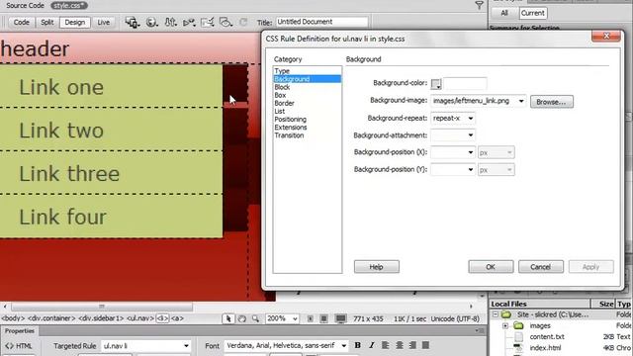
Task: Click the Bold B icon in Properties
Action: [x=358, y=345]
